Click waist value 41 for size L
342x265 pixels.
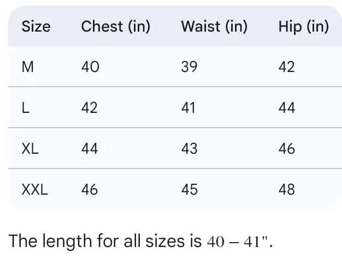point(189,108)
